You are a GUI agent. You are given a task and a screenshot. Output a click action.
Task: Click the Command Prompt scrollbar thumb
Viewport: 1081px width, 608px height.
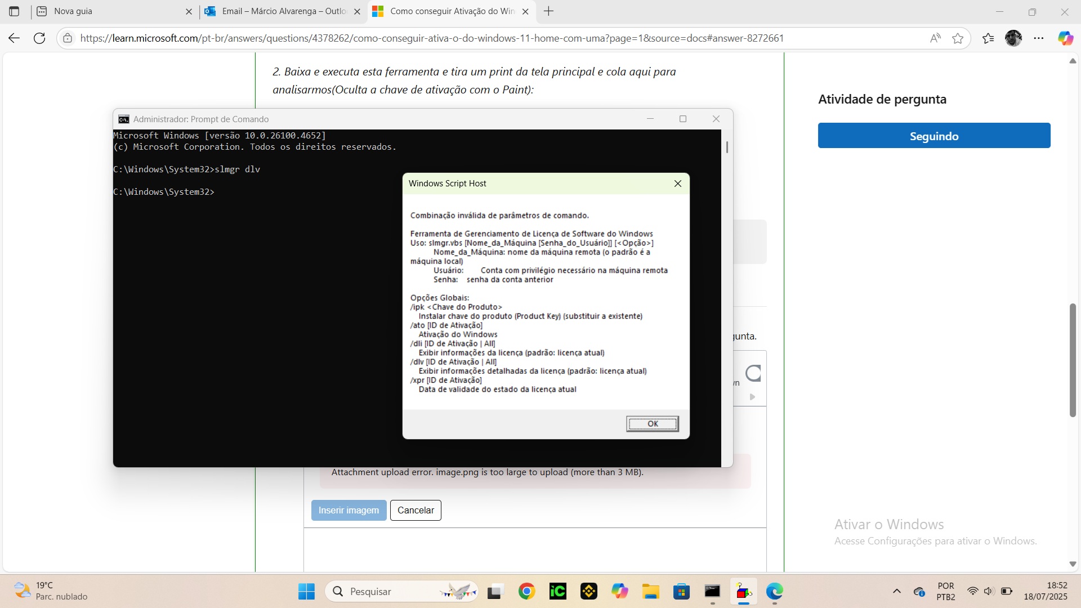(x=727, y=147)
